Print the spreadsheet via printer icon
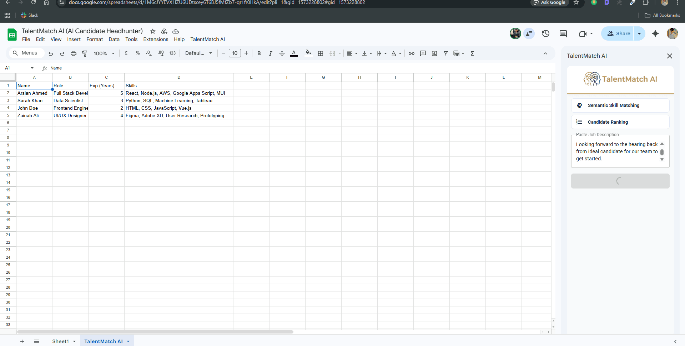Viewport: 685px width, 346px height. [x=73, y=53]
